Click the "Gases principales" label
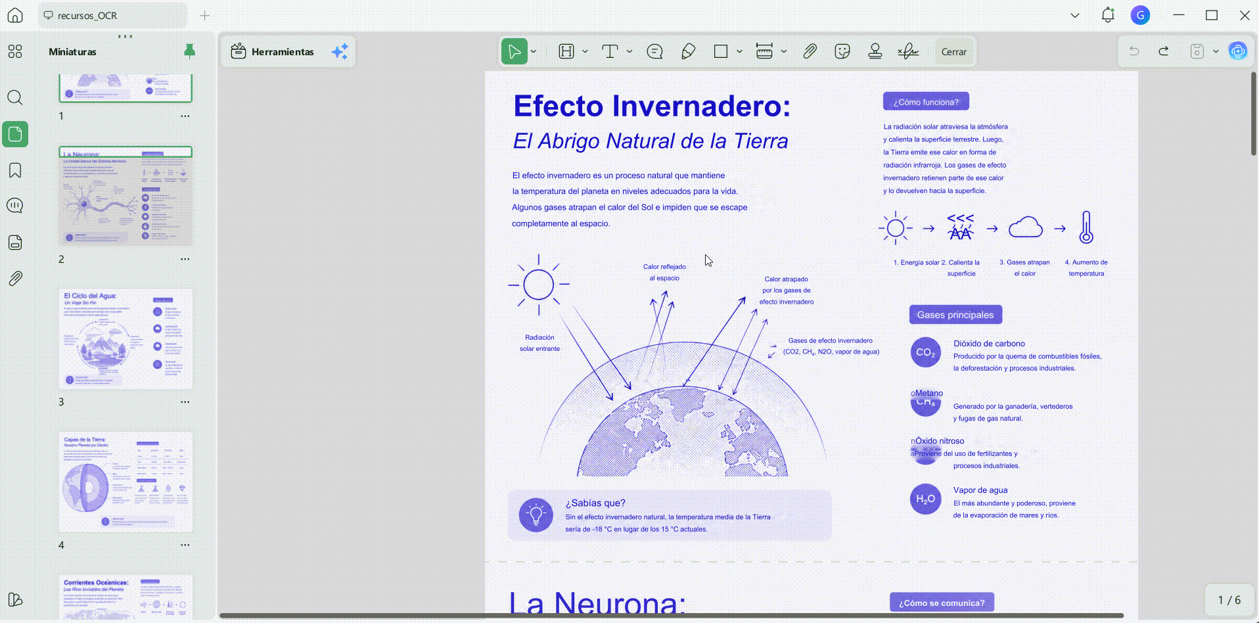The image size is (1259, 623). point(955,315)
